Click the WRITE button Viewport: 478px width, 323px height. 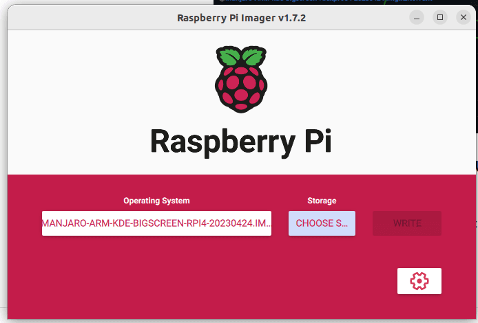[407, 223]
